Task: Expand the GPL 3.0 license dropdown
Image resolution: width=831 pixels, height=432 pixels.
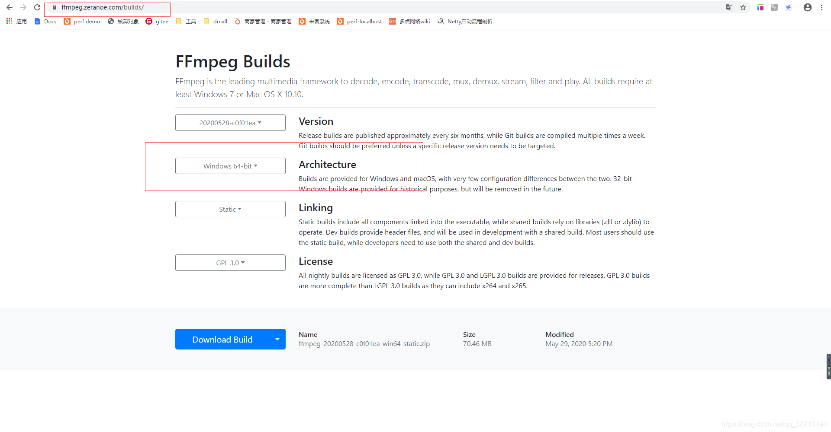Action: tap(230, 263)
